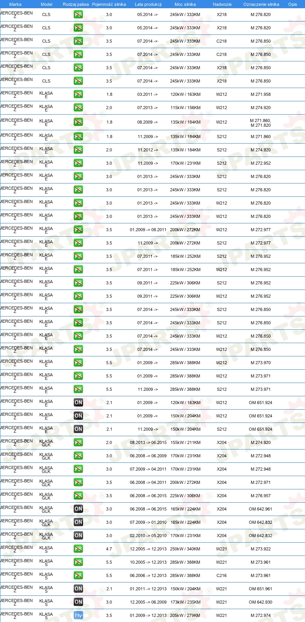Click the petrol icon in the M 276.957 row
The image size is (305, 622).
78,496
